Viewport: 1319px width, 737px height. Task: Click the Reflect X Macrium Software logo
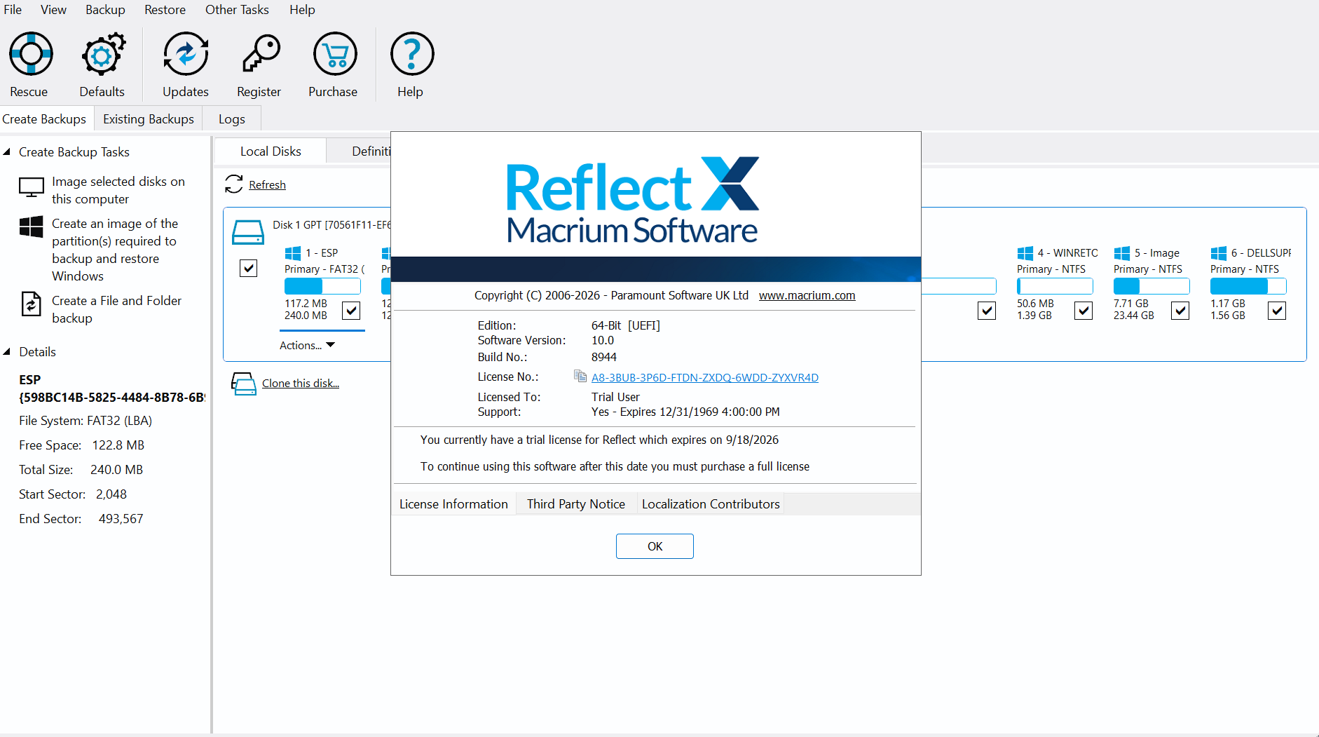(632, 201)
